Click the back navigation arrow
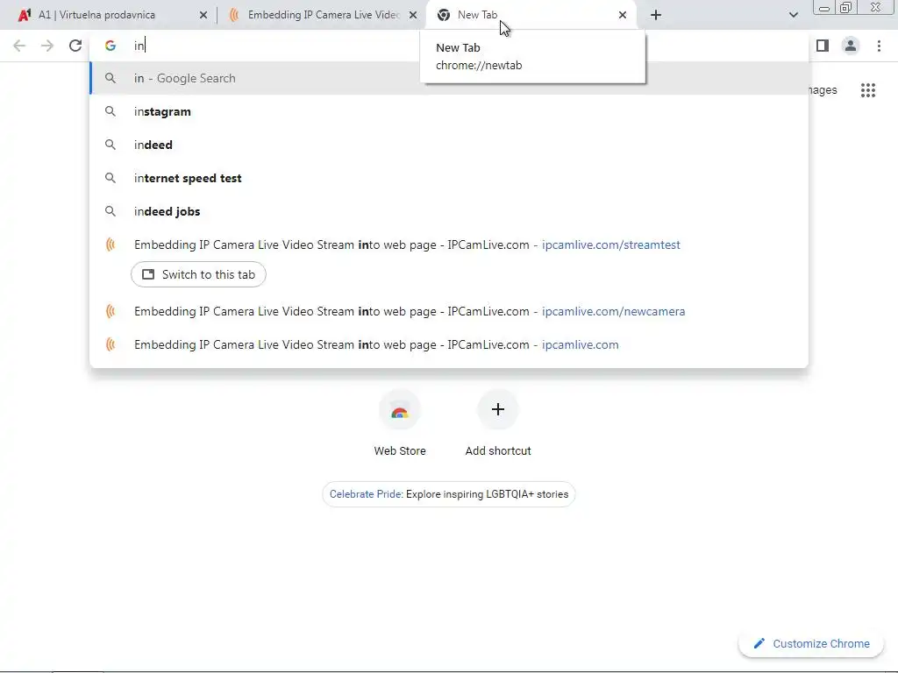 tap(19, 46)
